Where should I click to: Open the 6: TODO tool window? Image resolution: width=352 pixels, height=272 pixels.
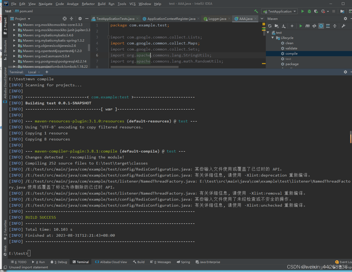pos(19,262)
